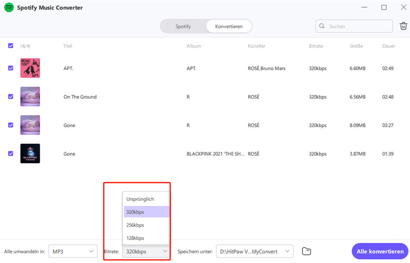Click the Größe column header

click(356, 46)
